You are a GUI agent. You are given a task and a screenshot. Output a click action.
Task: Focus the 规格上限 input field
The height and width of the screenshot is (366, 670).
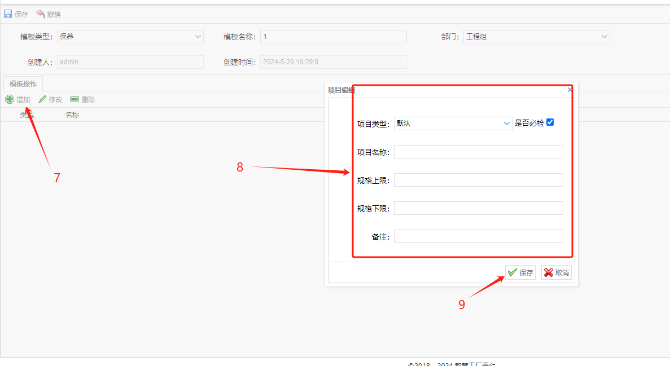(x=478, y=180)
